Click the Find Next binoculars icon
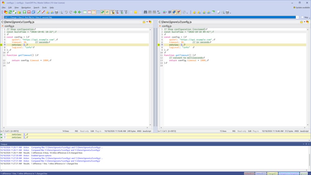Viewport: 311px width, 175px height. click(x=150, y=12)
